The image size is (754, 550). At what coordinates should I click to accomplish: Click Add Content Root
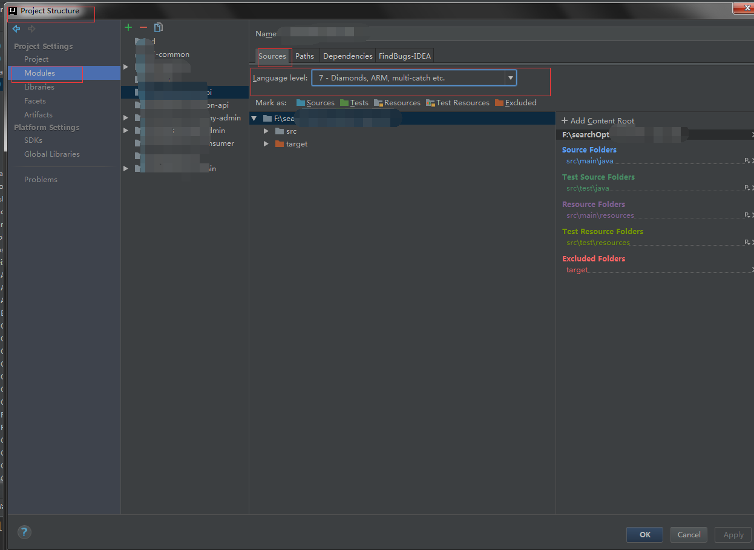pyautogui.click(x=598, y=121)
